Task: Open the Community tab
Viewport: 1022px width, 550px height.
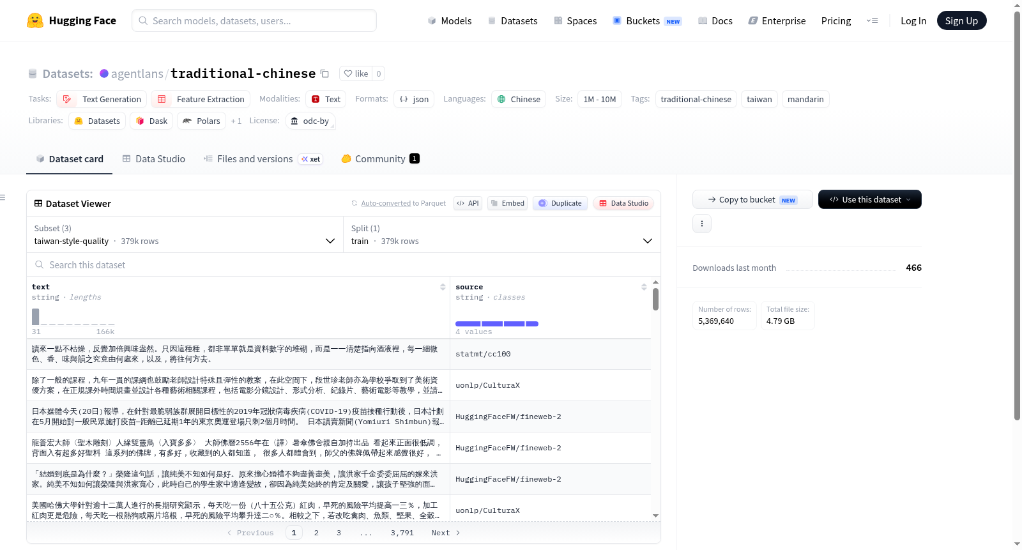Action: pos(381,158)
